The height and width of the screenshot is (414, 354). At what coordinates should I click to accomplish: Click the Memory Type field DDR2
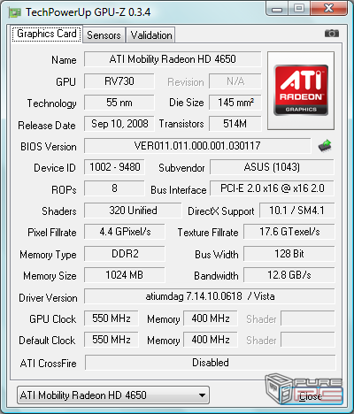(x=125, y=254)
